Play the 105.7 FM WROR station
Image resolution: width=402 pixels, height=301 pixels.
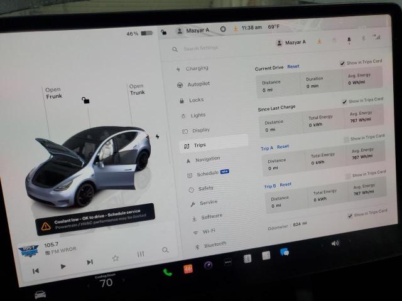tap(63, 267)
